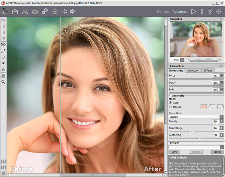
Task: Click the pink tone mask color swatch
Action: pos(204,107)
